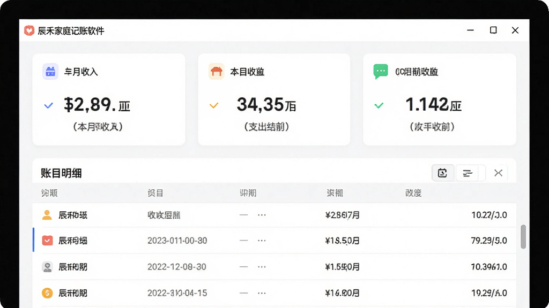Select the 月收入 card showing $2,89.
This screenshot has width=549, height=308.
(x=109, y=99)
